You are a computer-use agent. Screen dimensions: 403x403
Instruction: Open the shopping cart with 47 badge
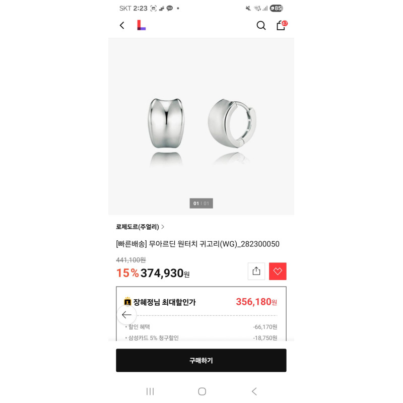[x=282, y=25]
